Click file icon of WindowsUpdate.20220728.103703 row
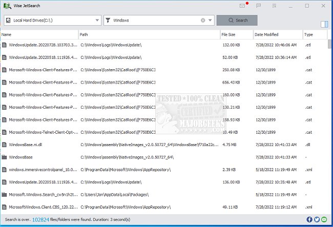333x227 pixels. coord(4,45)
